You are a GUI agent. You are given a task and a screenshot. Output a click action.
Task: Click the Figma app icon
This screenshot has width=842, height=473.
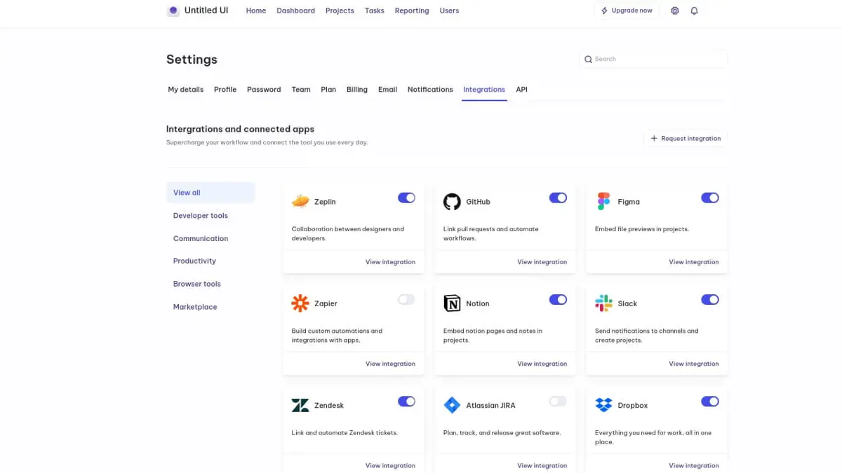coord(603,201)
